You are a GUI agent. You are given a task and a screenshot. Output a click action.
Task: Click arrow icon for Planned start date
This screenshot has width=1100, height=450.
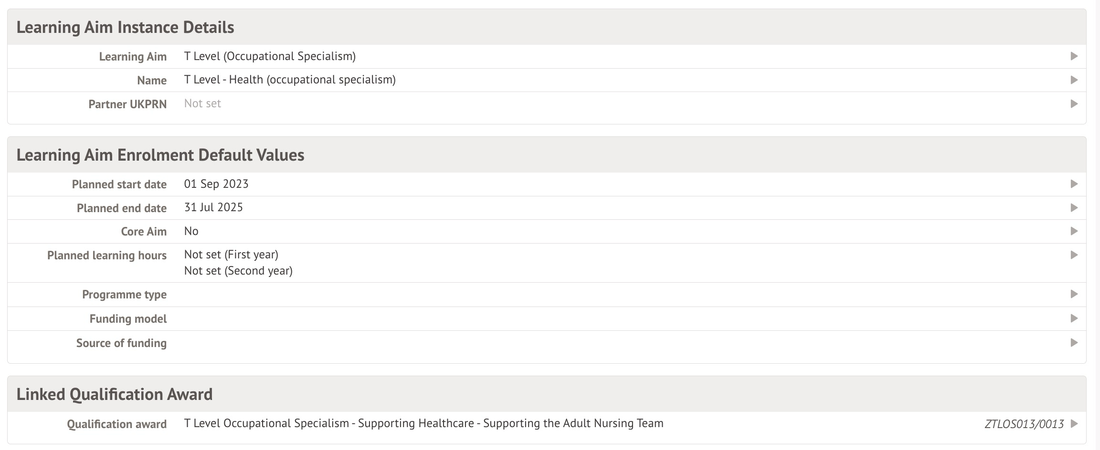point(1074,184)
